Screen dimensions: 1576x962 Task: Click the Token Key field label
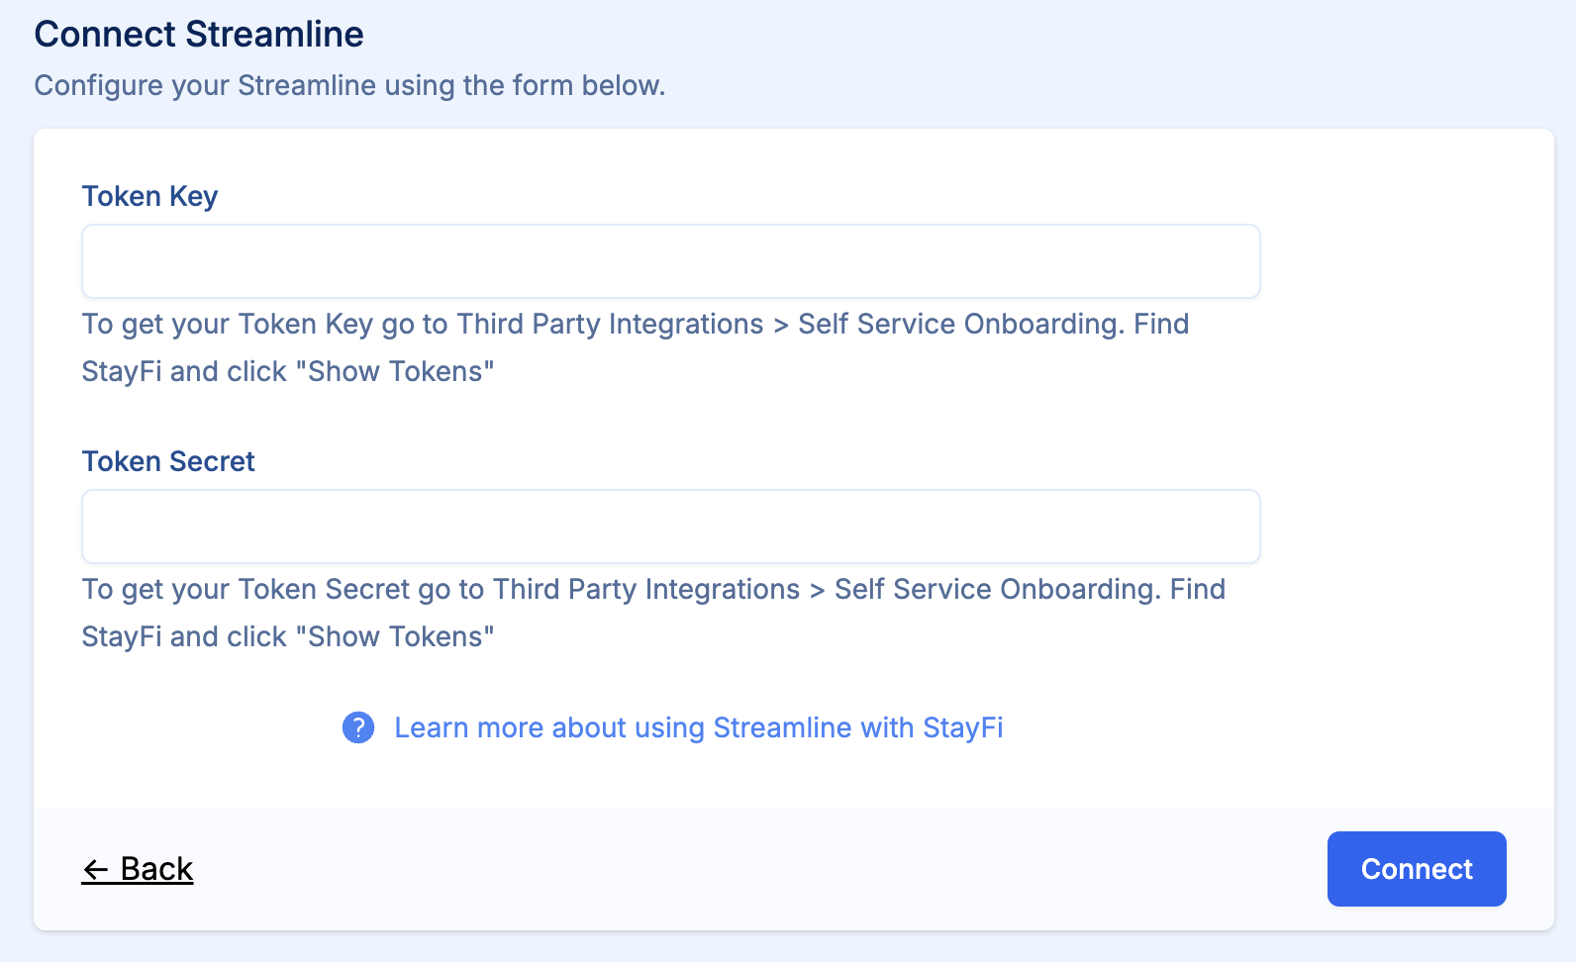(x=149, y=196)
